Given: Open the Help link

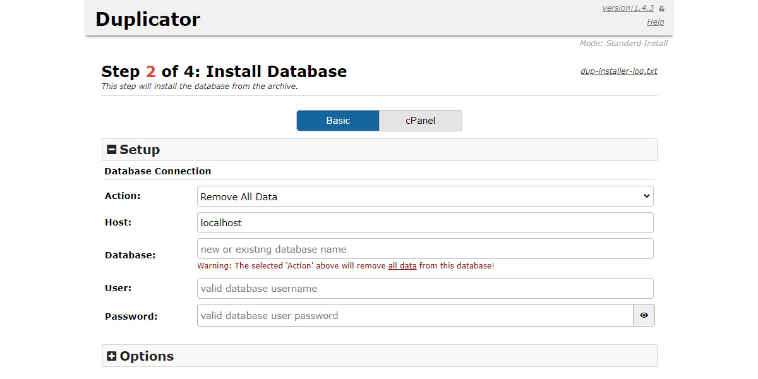Looking at the screenshot, I should [x=656, y=22].
